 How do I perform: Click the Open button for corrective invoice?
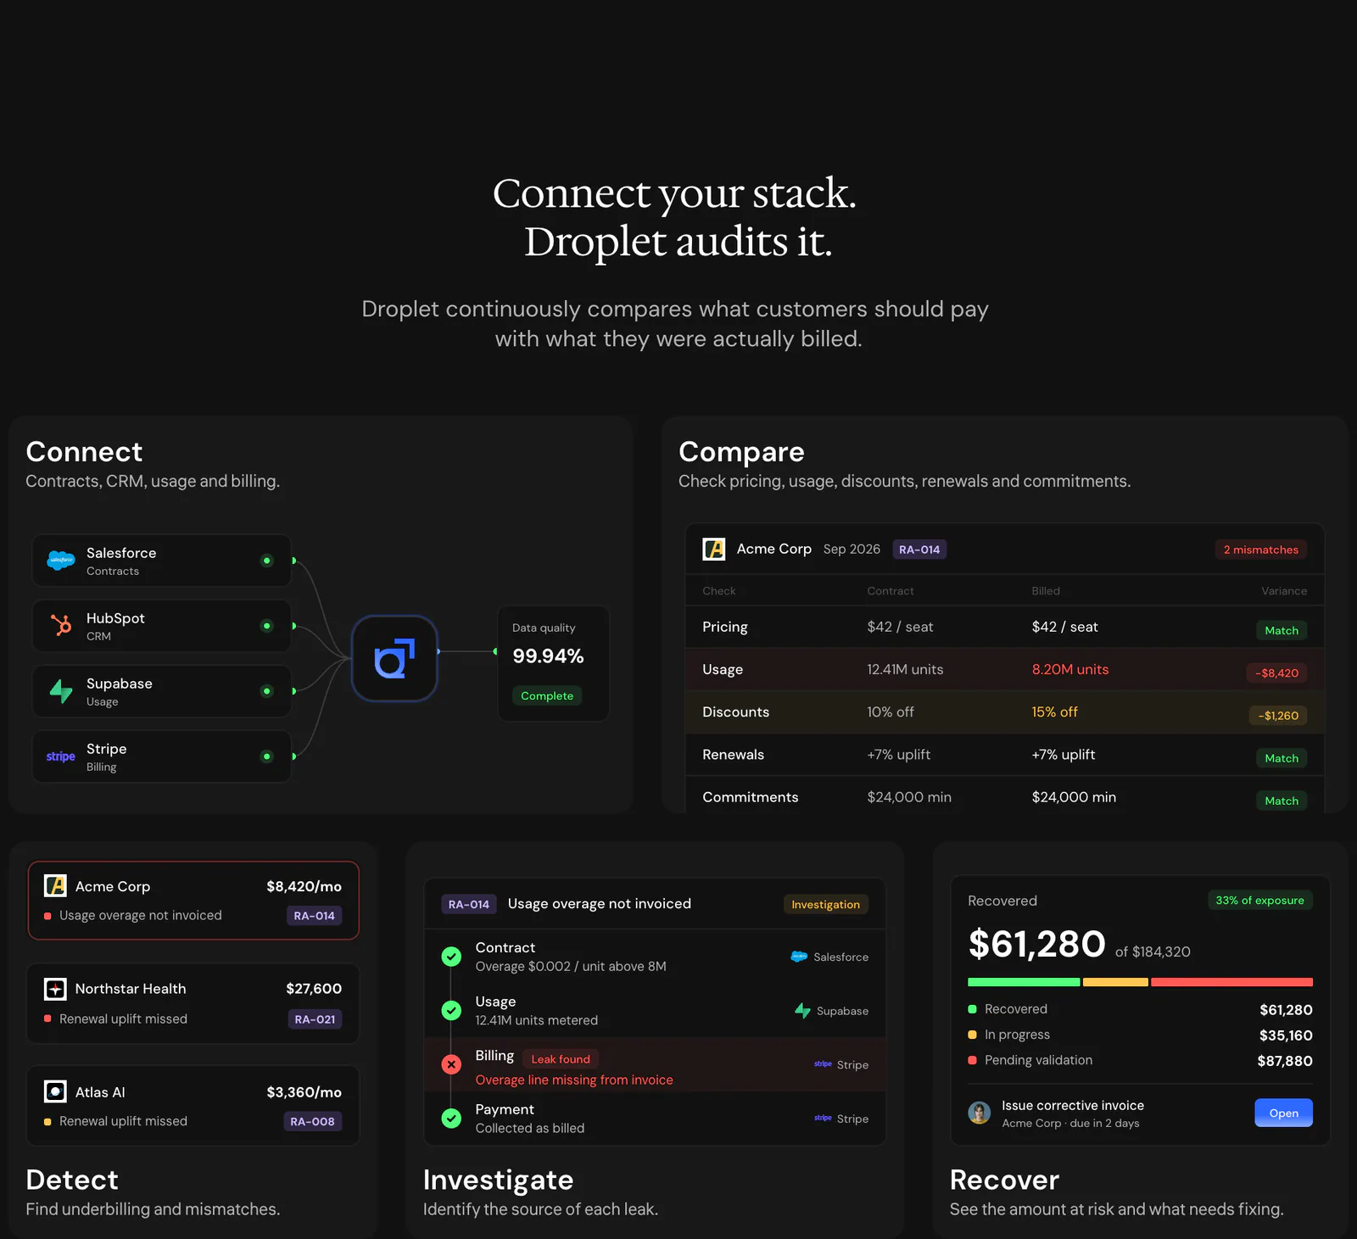pos(1283,1113)
